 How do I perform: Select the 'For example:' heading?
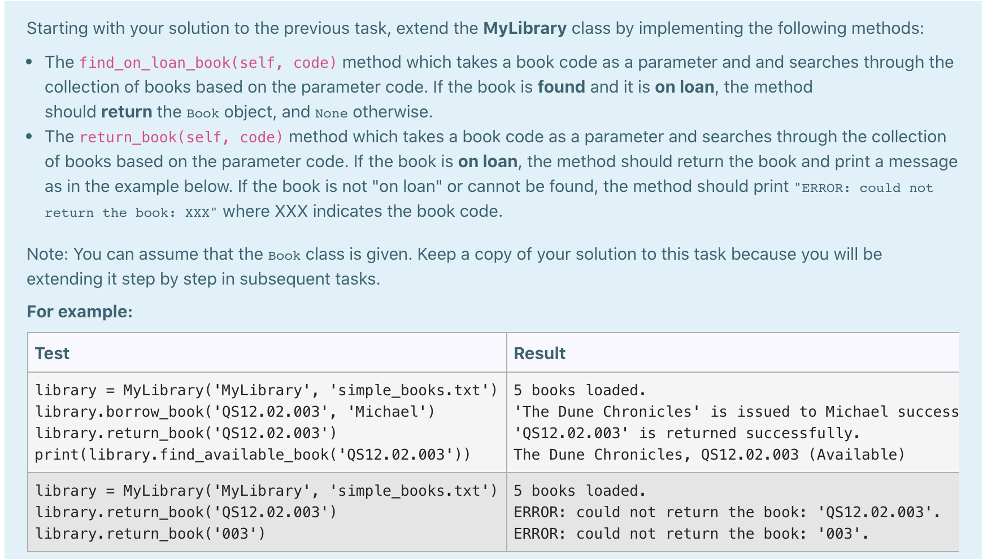81,312
